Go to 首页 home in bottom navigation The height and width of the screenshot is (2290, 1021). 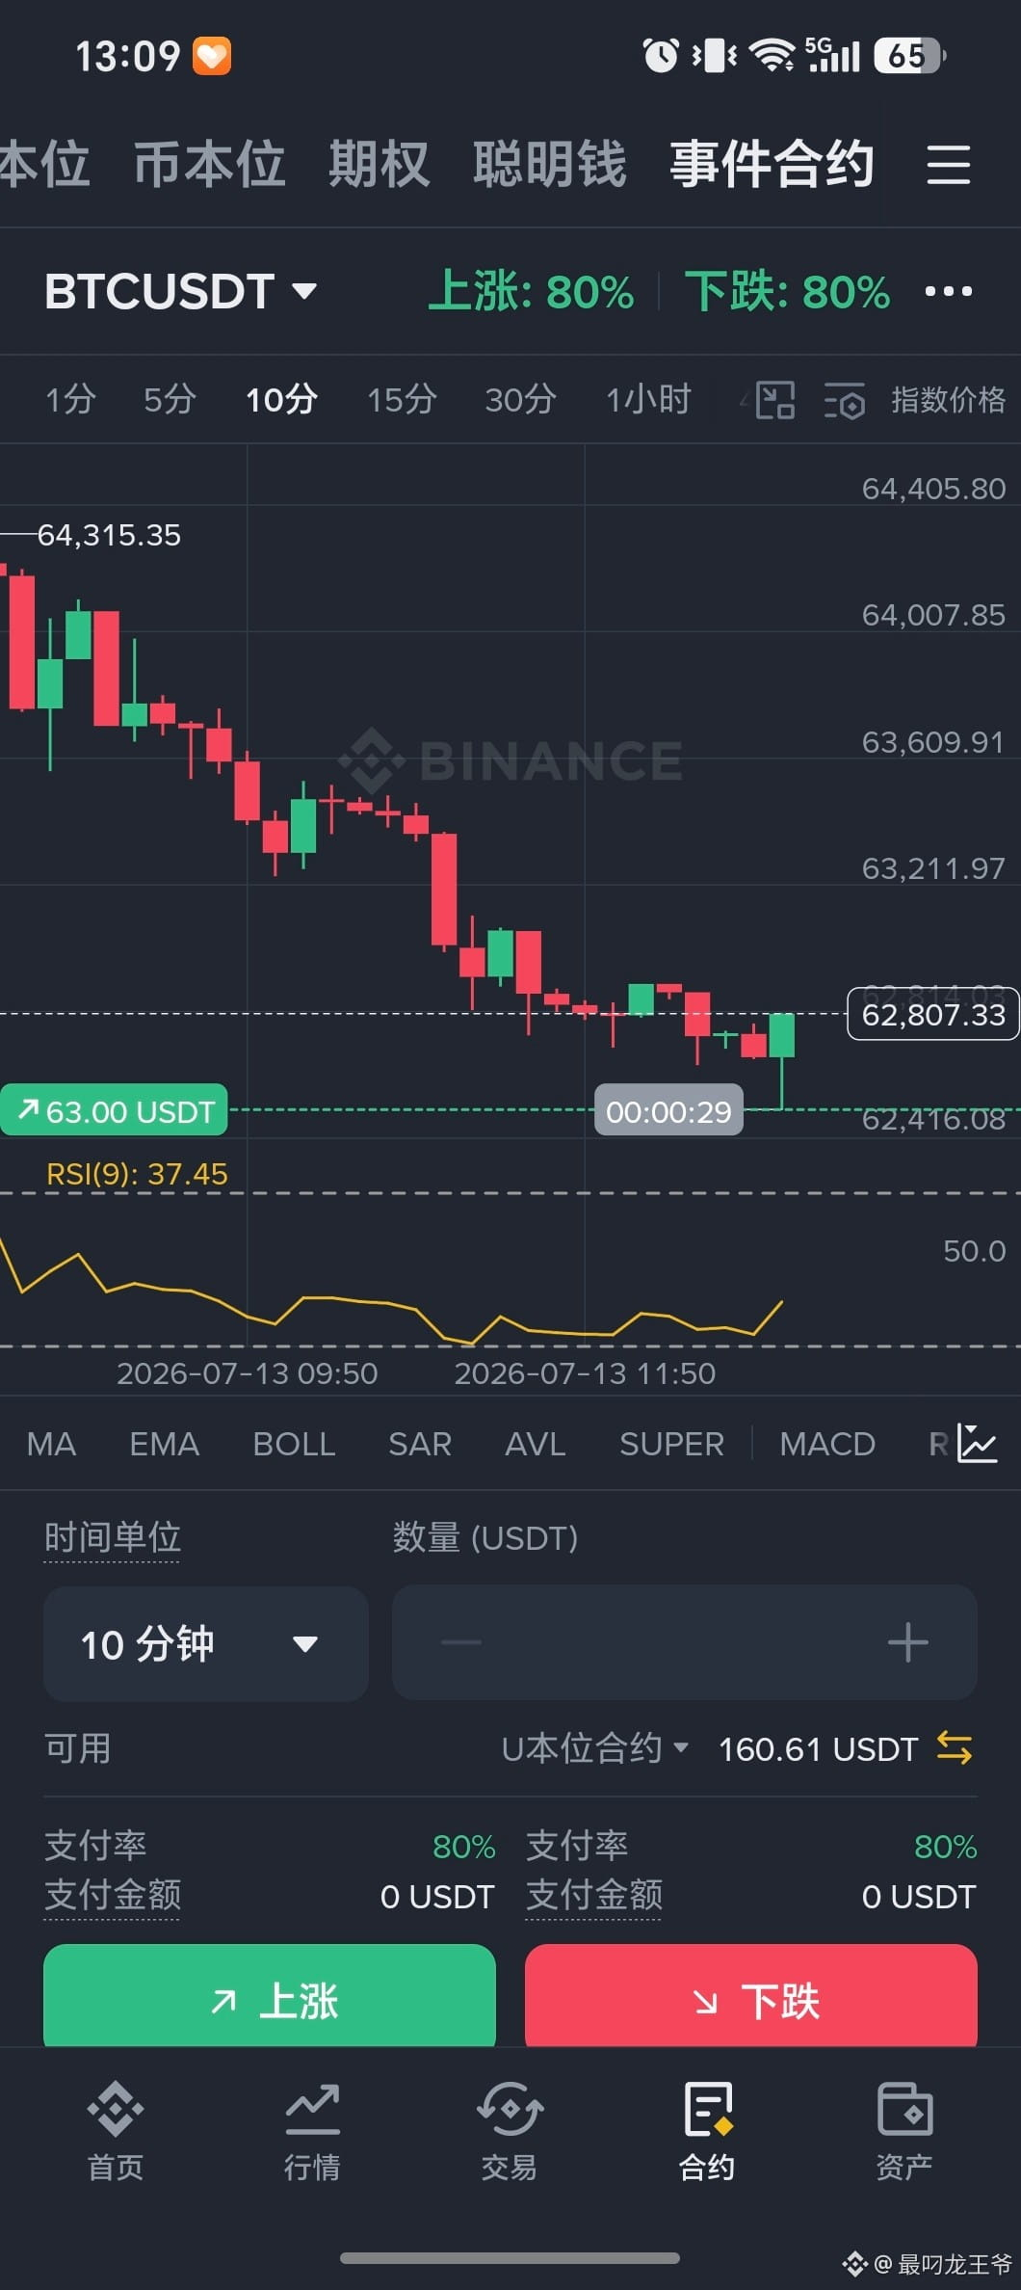point(116,2132)
